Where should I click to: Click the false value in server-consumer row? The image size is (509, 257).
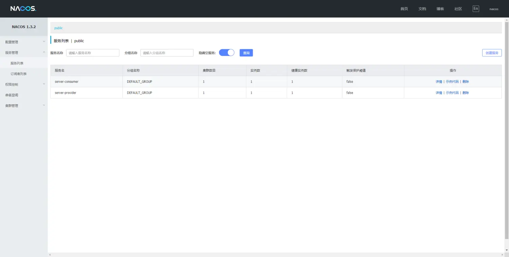coord(350,81)
